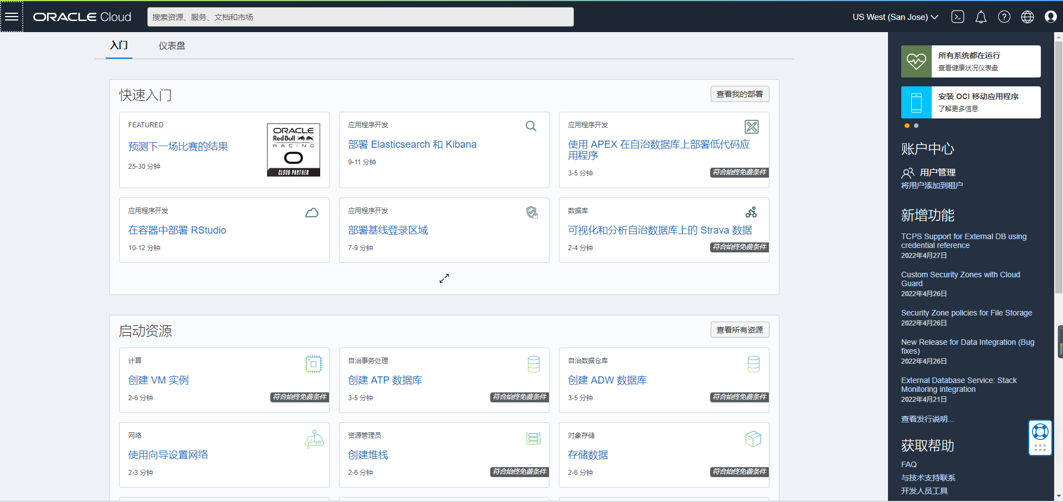Switch to the 入门 tab
The image size is (1063, 502).
[x=119, y=45]
